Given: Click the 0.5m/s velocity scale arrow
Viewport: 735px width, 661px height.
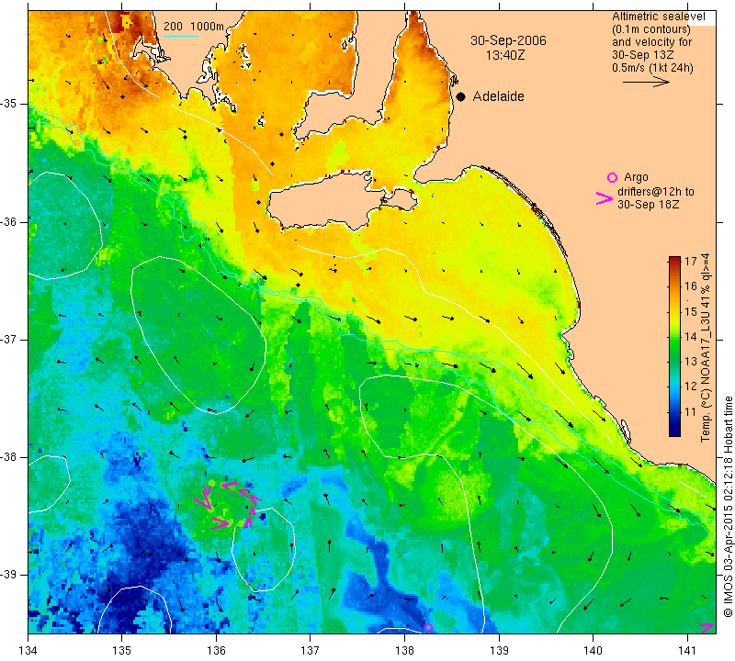Looking at the screenshot, I should (646, 82).
